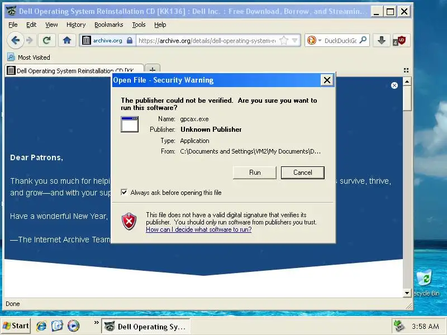The image size is (447, 335).
Task: Open a new tab with plus button
Action: click(x=153, y=69)
